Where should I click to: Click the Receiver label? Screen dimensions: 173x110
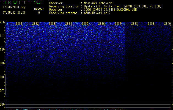pyautogui.click(x=56, y=10)
